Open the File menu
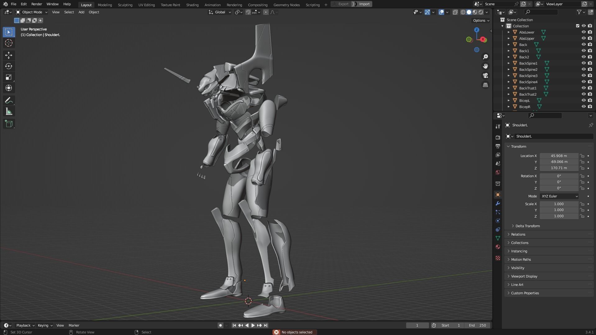 [x=13, y=4]
